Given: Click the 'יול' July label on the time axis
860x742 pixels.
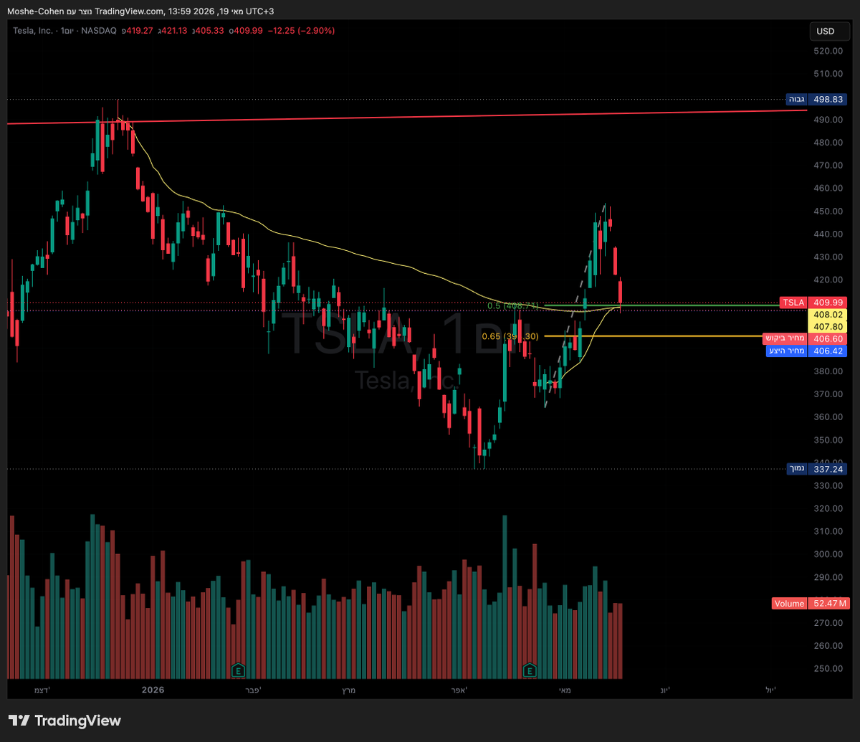Looking at the screenshot, I should pyautogui.click(x=770, y=690).
